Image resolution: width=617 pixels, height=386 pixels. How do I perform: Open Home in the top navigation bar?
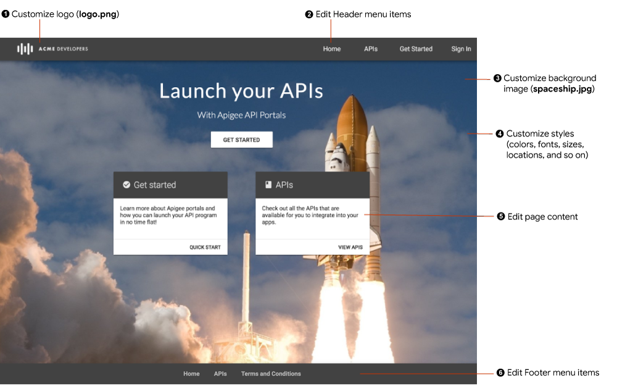click(331, 49)
